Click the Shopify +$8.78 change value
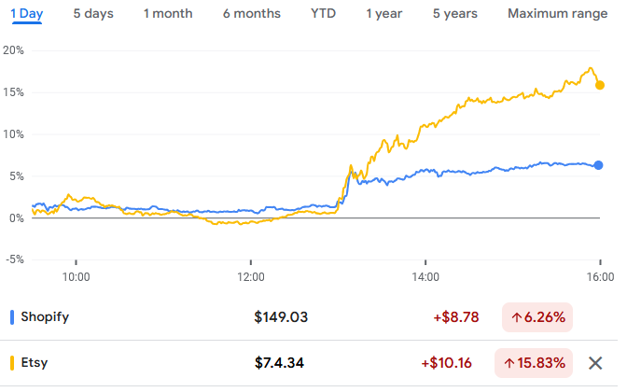Viewport: 627px width, 392px height. point(455,316)
